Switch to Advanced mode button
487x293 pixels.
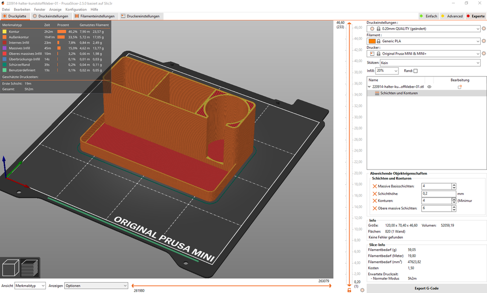(451, 16)
